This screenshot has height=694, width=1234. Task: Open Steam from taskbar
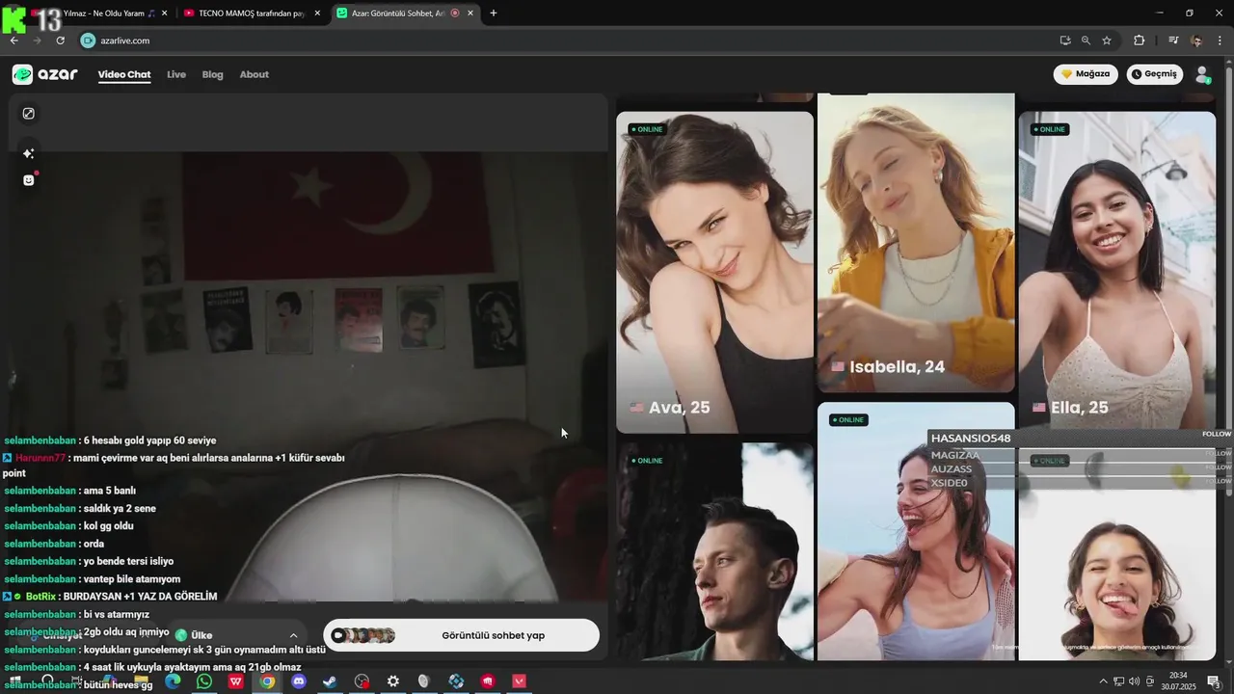point(330,681)
